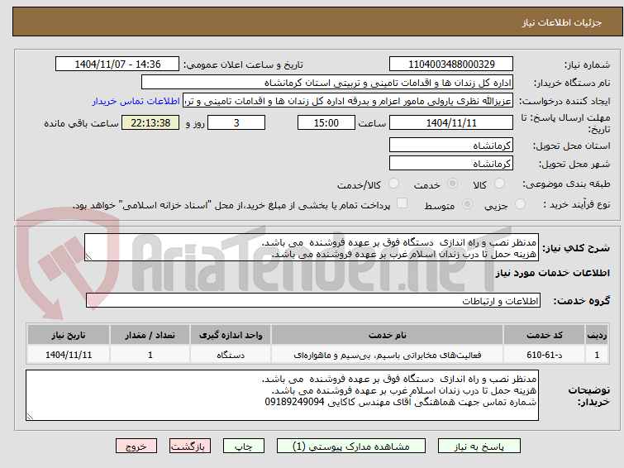Click the response deadline date 1404/11/11 field

[451, 122]
